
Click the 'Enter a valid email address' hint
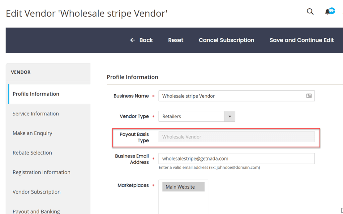pyautogui.click(x=209, y=168)
